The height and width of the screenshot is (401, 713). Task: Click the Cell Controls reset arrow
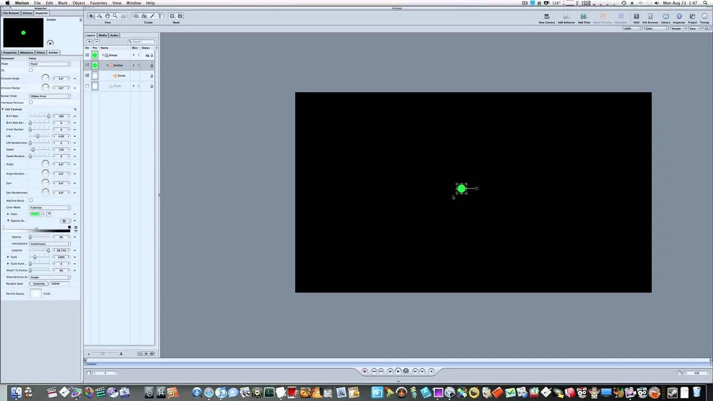point(75,109)
